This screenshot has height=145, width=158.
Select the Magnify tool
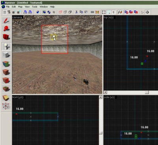pyautogui.click(x=6, y=29)
